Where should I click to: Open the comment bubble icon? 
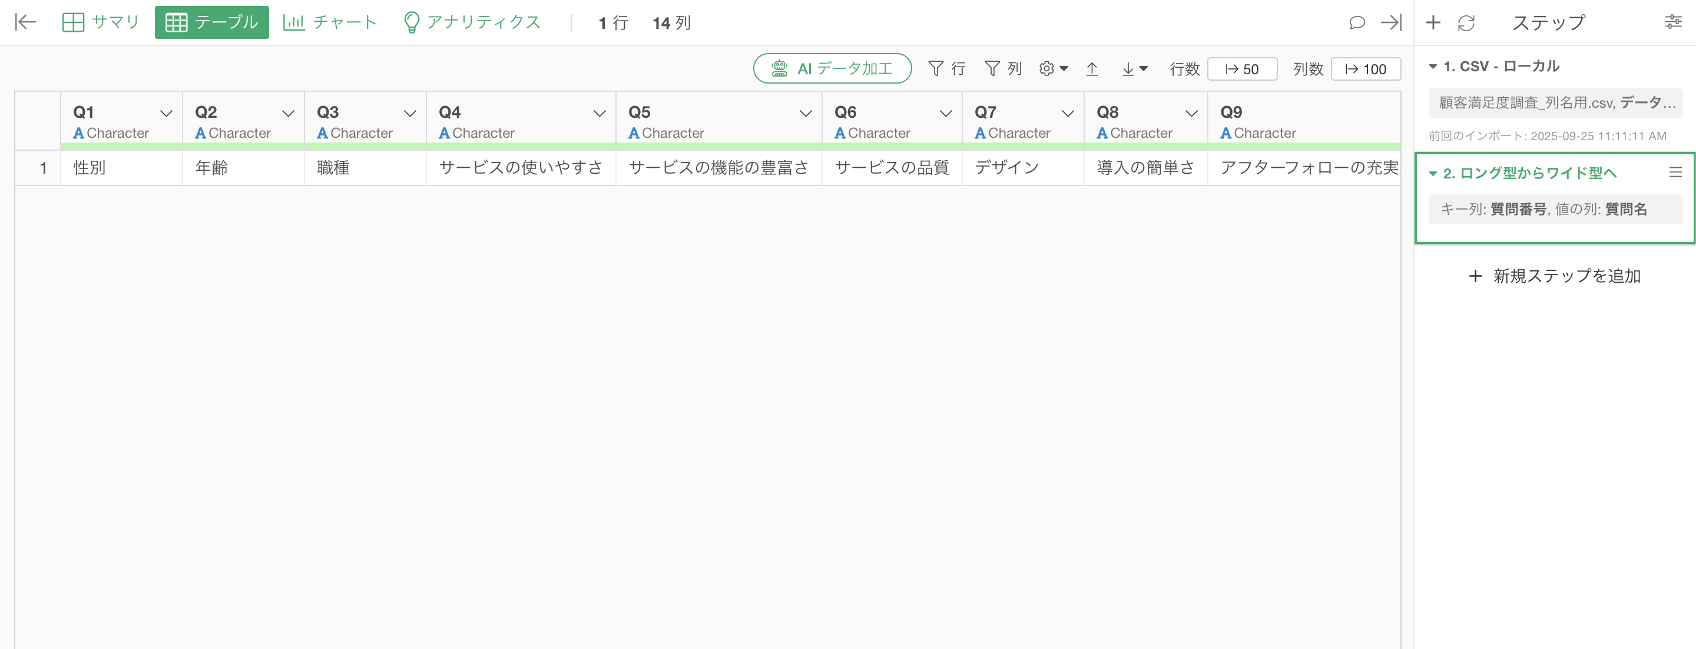pos(1356,22)
